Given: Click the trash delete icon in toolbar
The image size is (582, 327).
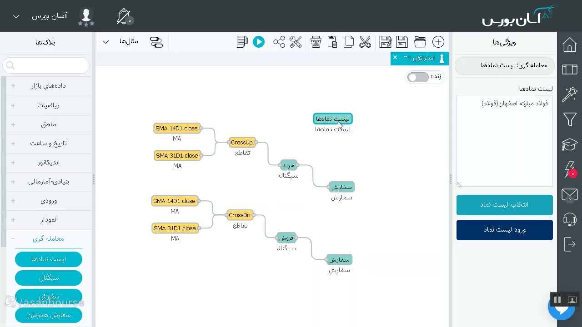Looking at the screenshot, I should (316, 42).
